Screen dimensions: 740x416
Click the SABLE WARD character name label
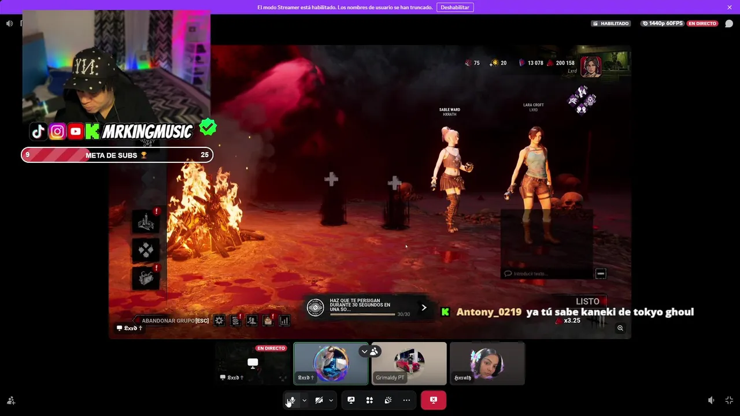[x=450, y=109]
